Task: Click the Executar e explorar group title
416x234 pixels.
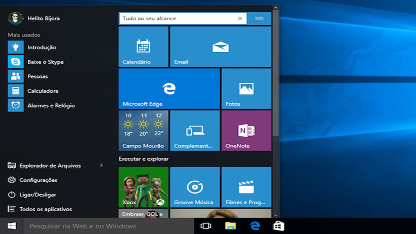Action: coord(144,159)
